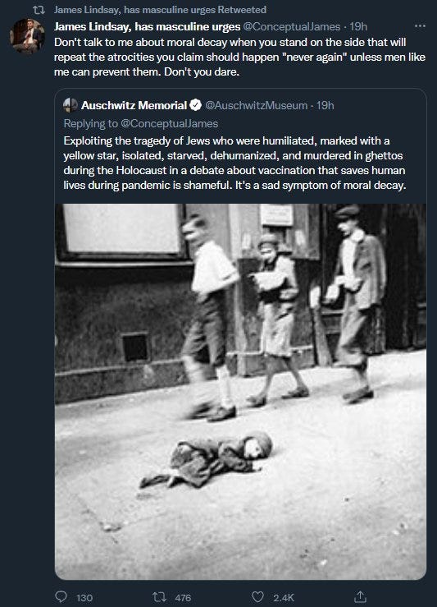Click @ConceptualJames in 'Replying to' line
This screenshot has width=437, height=607.
(169, 123)
